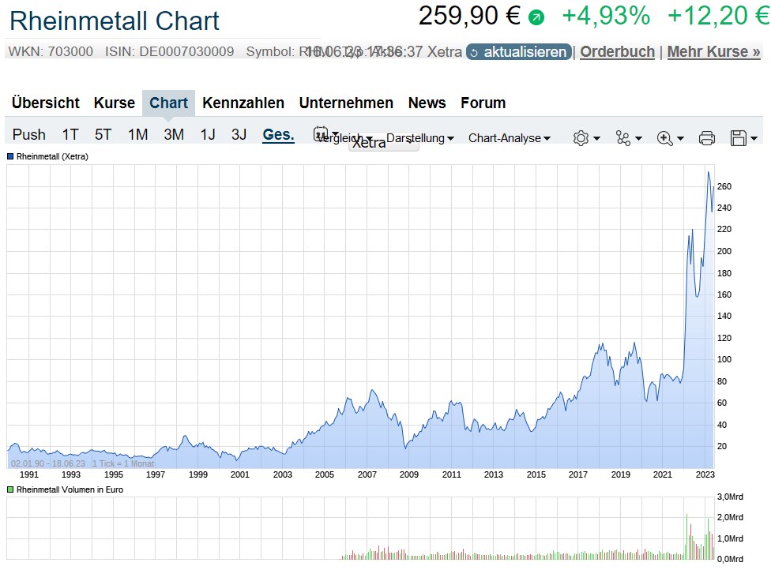
Task: Click the 3,0Mrd volume axis label
Action: [730, 497]
